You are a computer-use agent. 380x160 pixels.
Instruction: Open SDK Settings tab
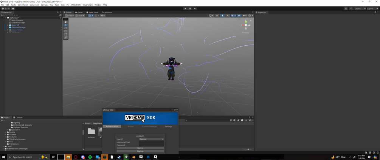(168, 126)
